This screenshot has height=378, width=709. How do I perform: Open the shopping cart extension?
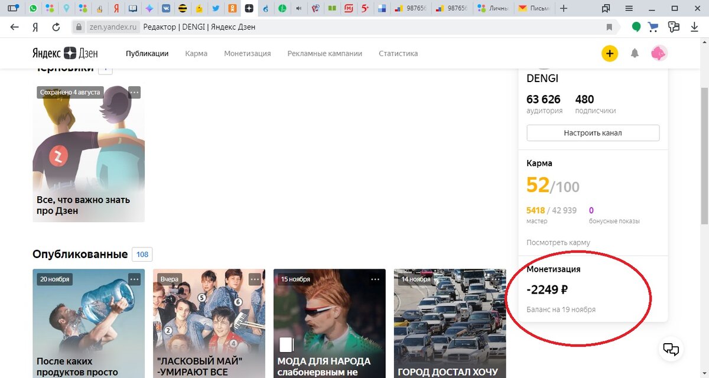pyautogui.click(x=653, y=27)
